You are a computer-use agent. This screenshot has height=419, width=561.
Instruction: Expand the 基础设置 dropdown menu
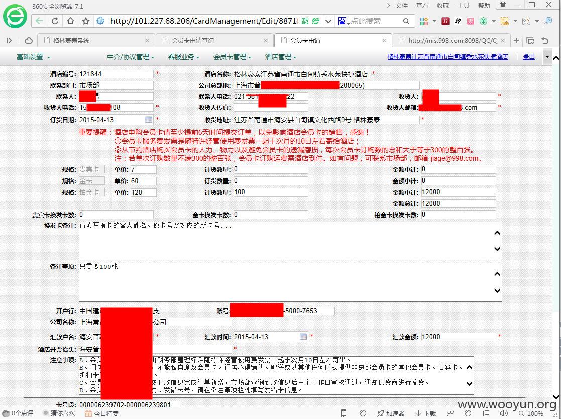pyautogui.click(x=33, y=57)
